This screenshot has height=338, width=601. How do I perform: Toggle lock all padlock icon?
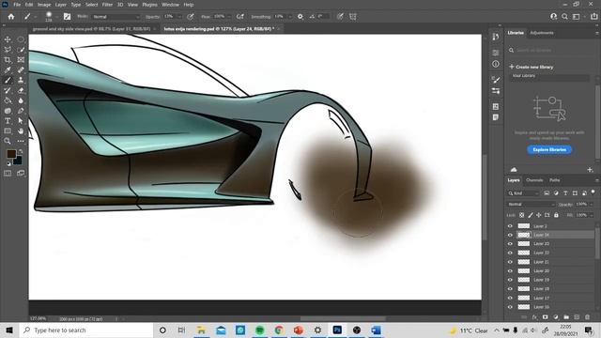[556, 215]
